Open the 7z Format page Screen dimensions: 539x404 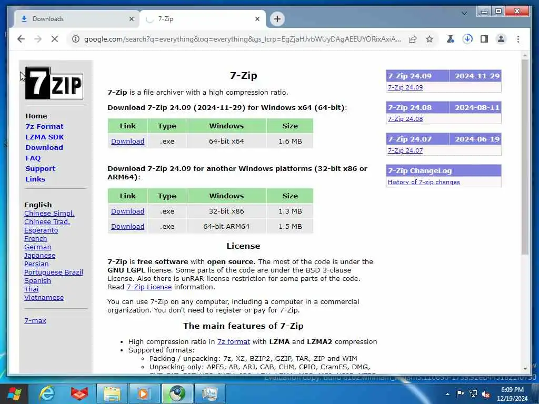point(44,126)
